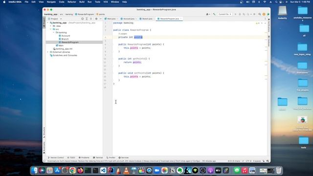This screenshot has height=176, width=313.
Task: Open Terminal tool window
Action: [98, 157]
